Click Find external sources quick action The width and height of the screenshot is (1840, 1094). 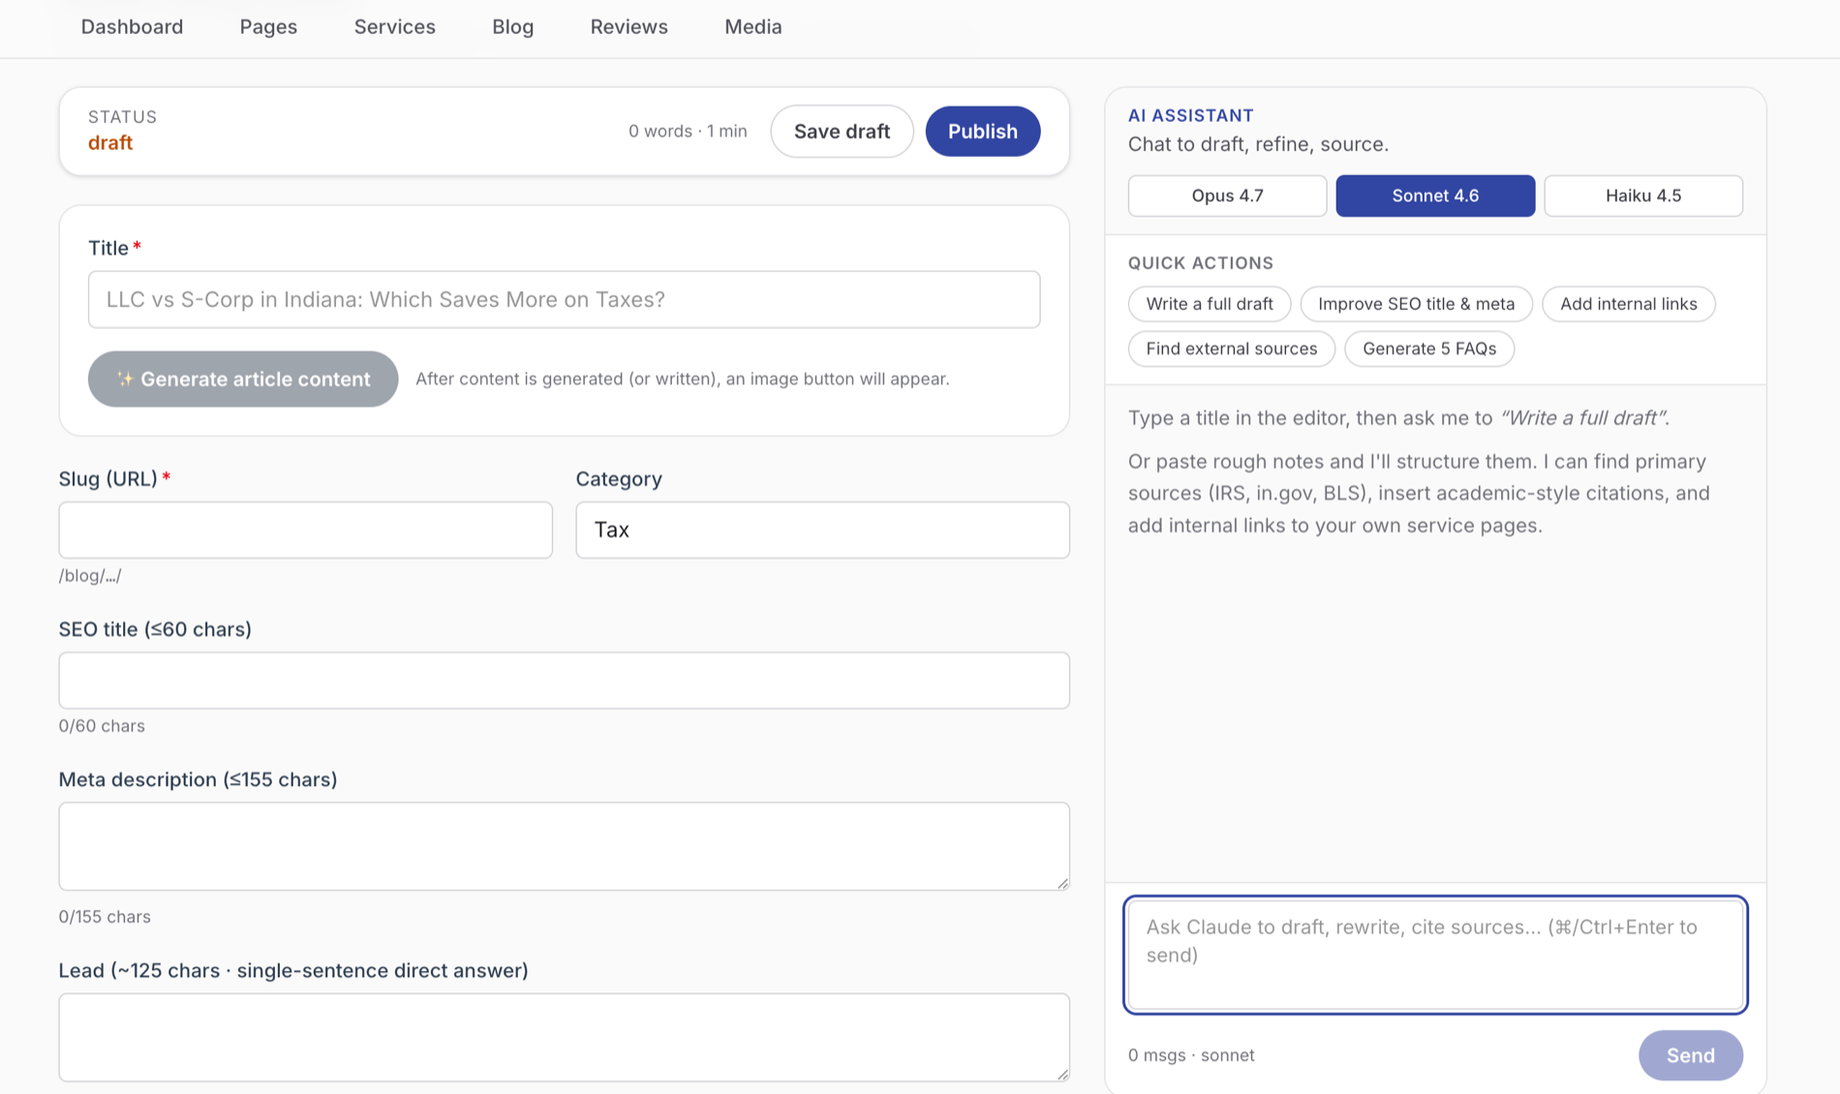[1231, 349]
